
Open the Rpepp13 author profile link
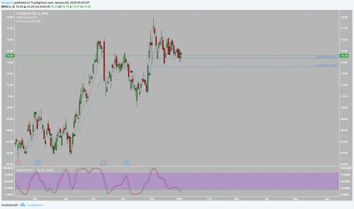point(7,3)
